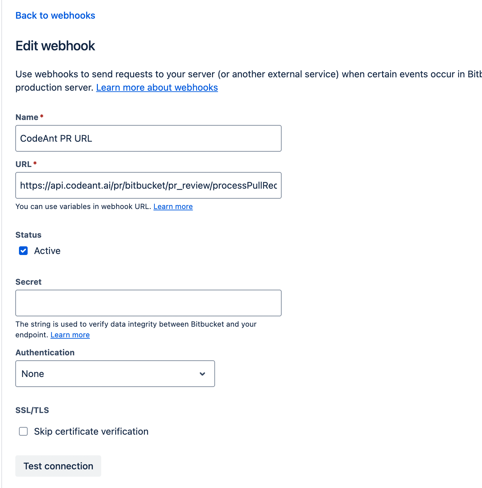Viewport: 482px width, 488px height.
Task: Click the SSL/TLS section heading
Action: tap(32, 410)
